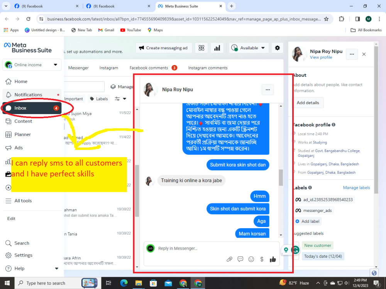
Task: Open saved replies speech bubble icon
Action: (240, 259)
